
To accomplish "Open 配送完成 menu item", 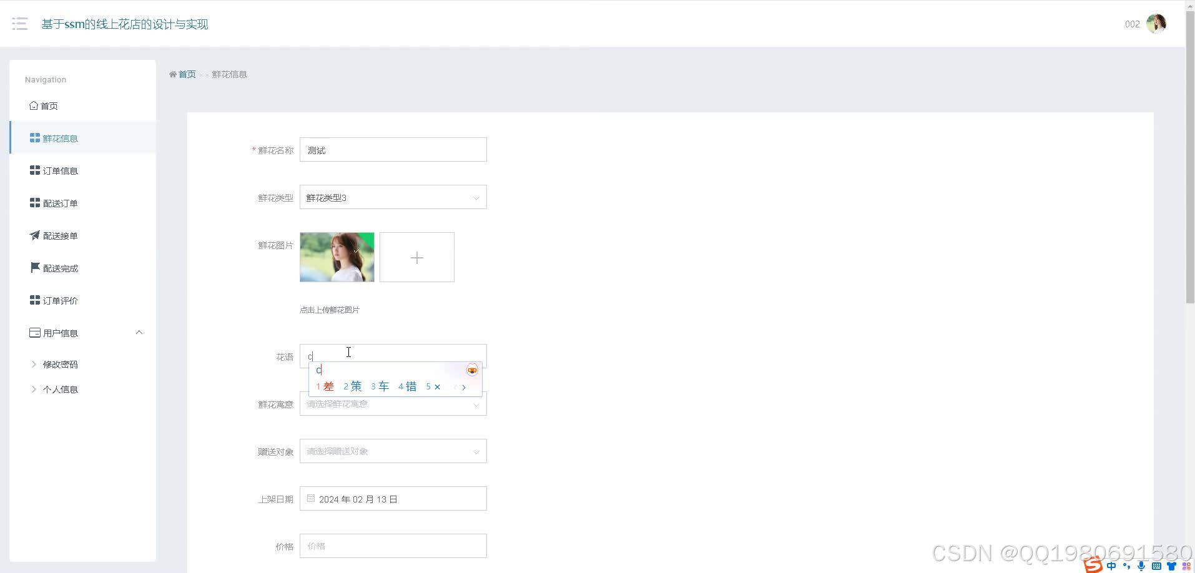I will point(83,268).
